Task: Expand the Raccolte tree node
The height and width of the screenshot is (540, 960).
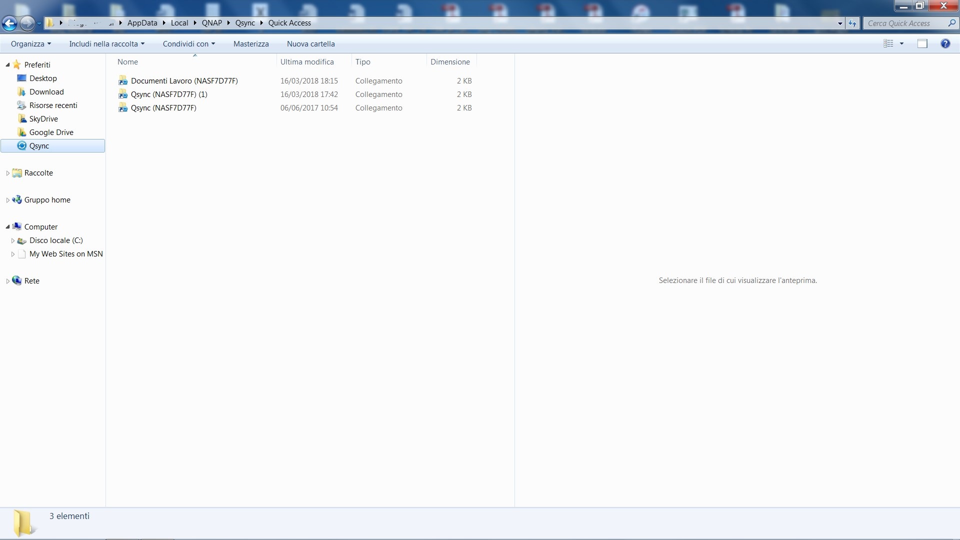Action: pyautogui.click(x=7, y=173)
